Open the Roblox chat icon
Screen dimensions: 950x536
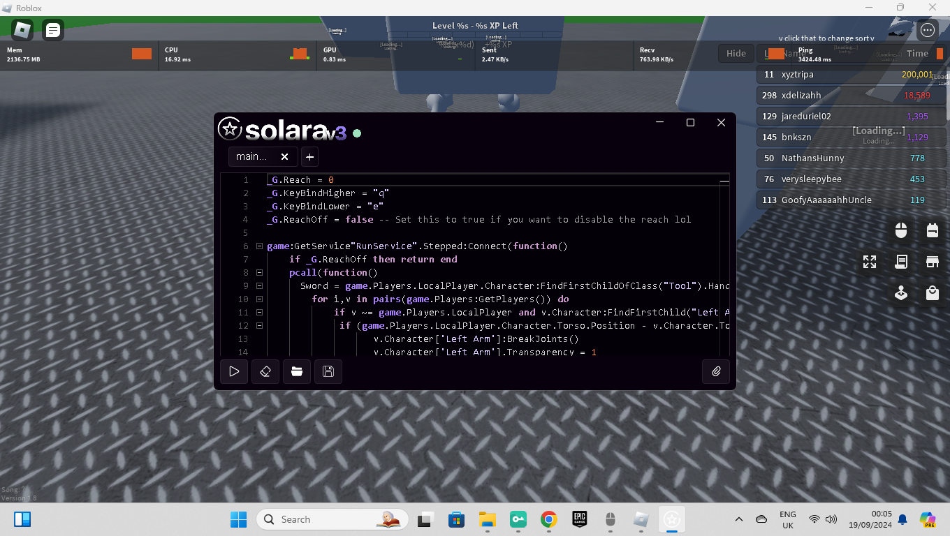53,30
